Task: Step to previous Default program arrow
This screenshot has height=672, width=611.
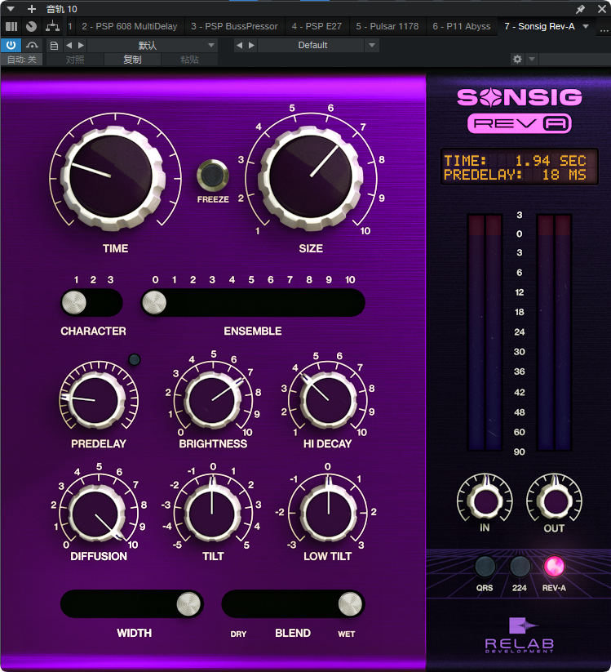Action: pos(239,45)
